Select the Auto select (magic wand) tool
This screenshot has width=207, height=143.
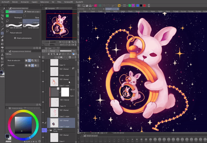tap(2, 22)
